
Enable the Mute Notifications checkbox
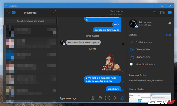131,64
